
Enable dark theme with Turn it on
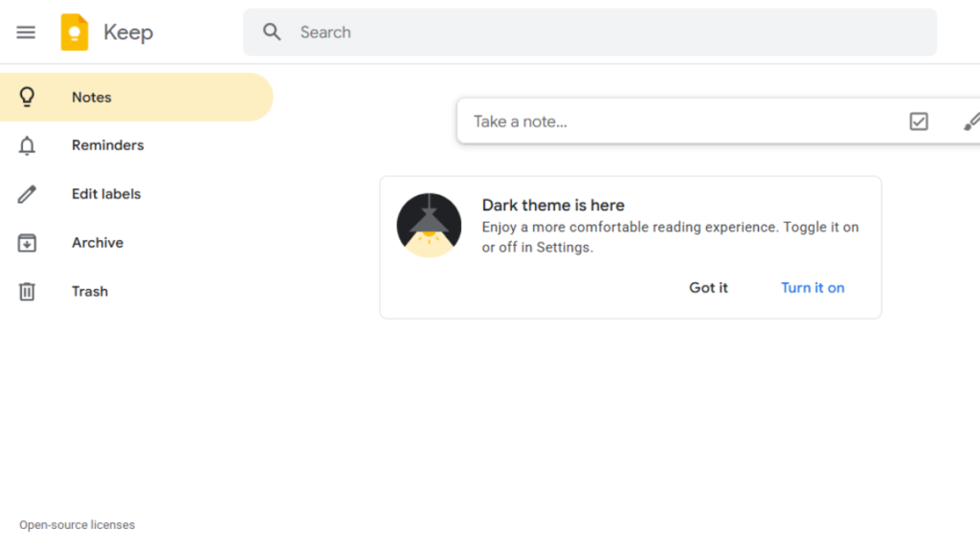click(x=813, y=288)
